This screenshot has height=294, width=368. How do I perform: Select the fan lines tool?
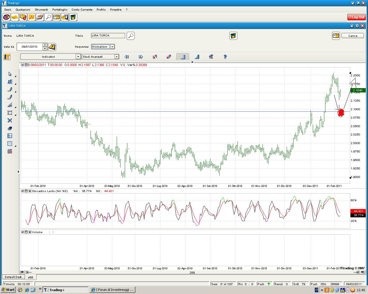tap(10, 105)
